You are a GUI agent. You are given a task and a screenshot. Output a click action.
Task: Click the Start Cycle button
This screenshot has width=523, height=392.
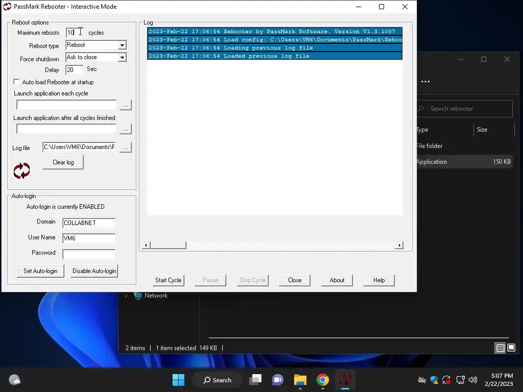click(169, 280)
